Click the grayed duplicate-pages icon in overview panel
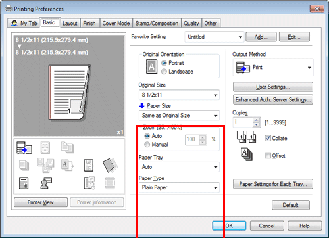 point(67,147)
